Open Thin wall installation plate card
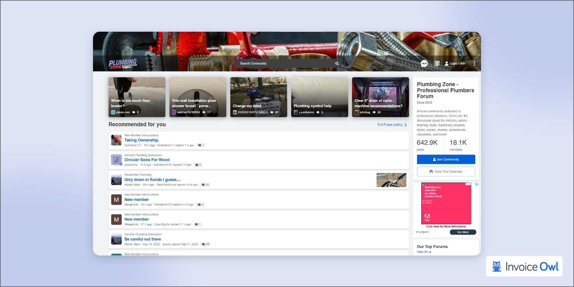The image size is (574, 287). 198,97
